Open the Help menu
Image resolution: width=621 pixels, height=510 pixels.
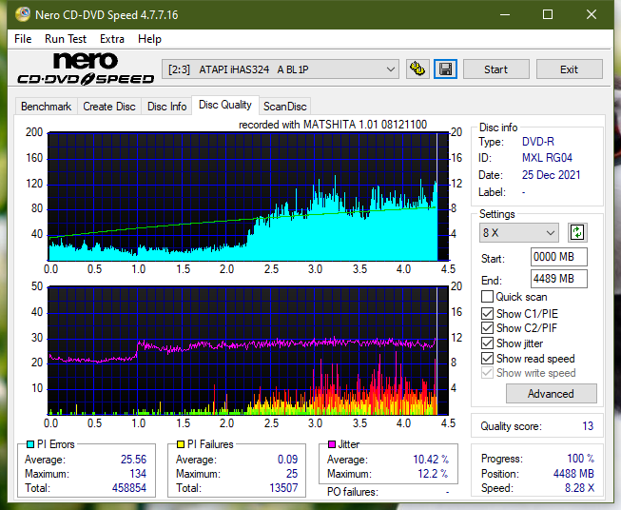pos(149,39)
